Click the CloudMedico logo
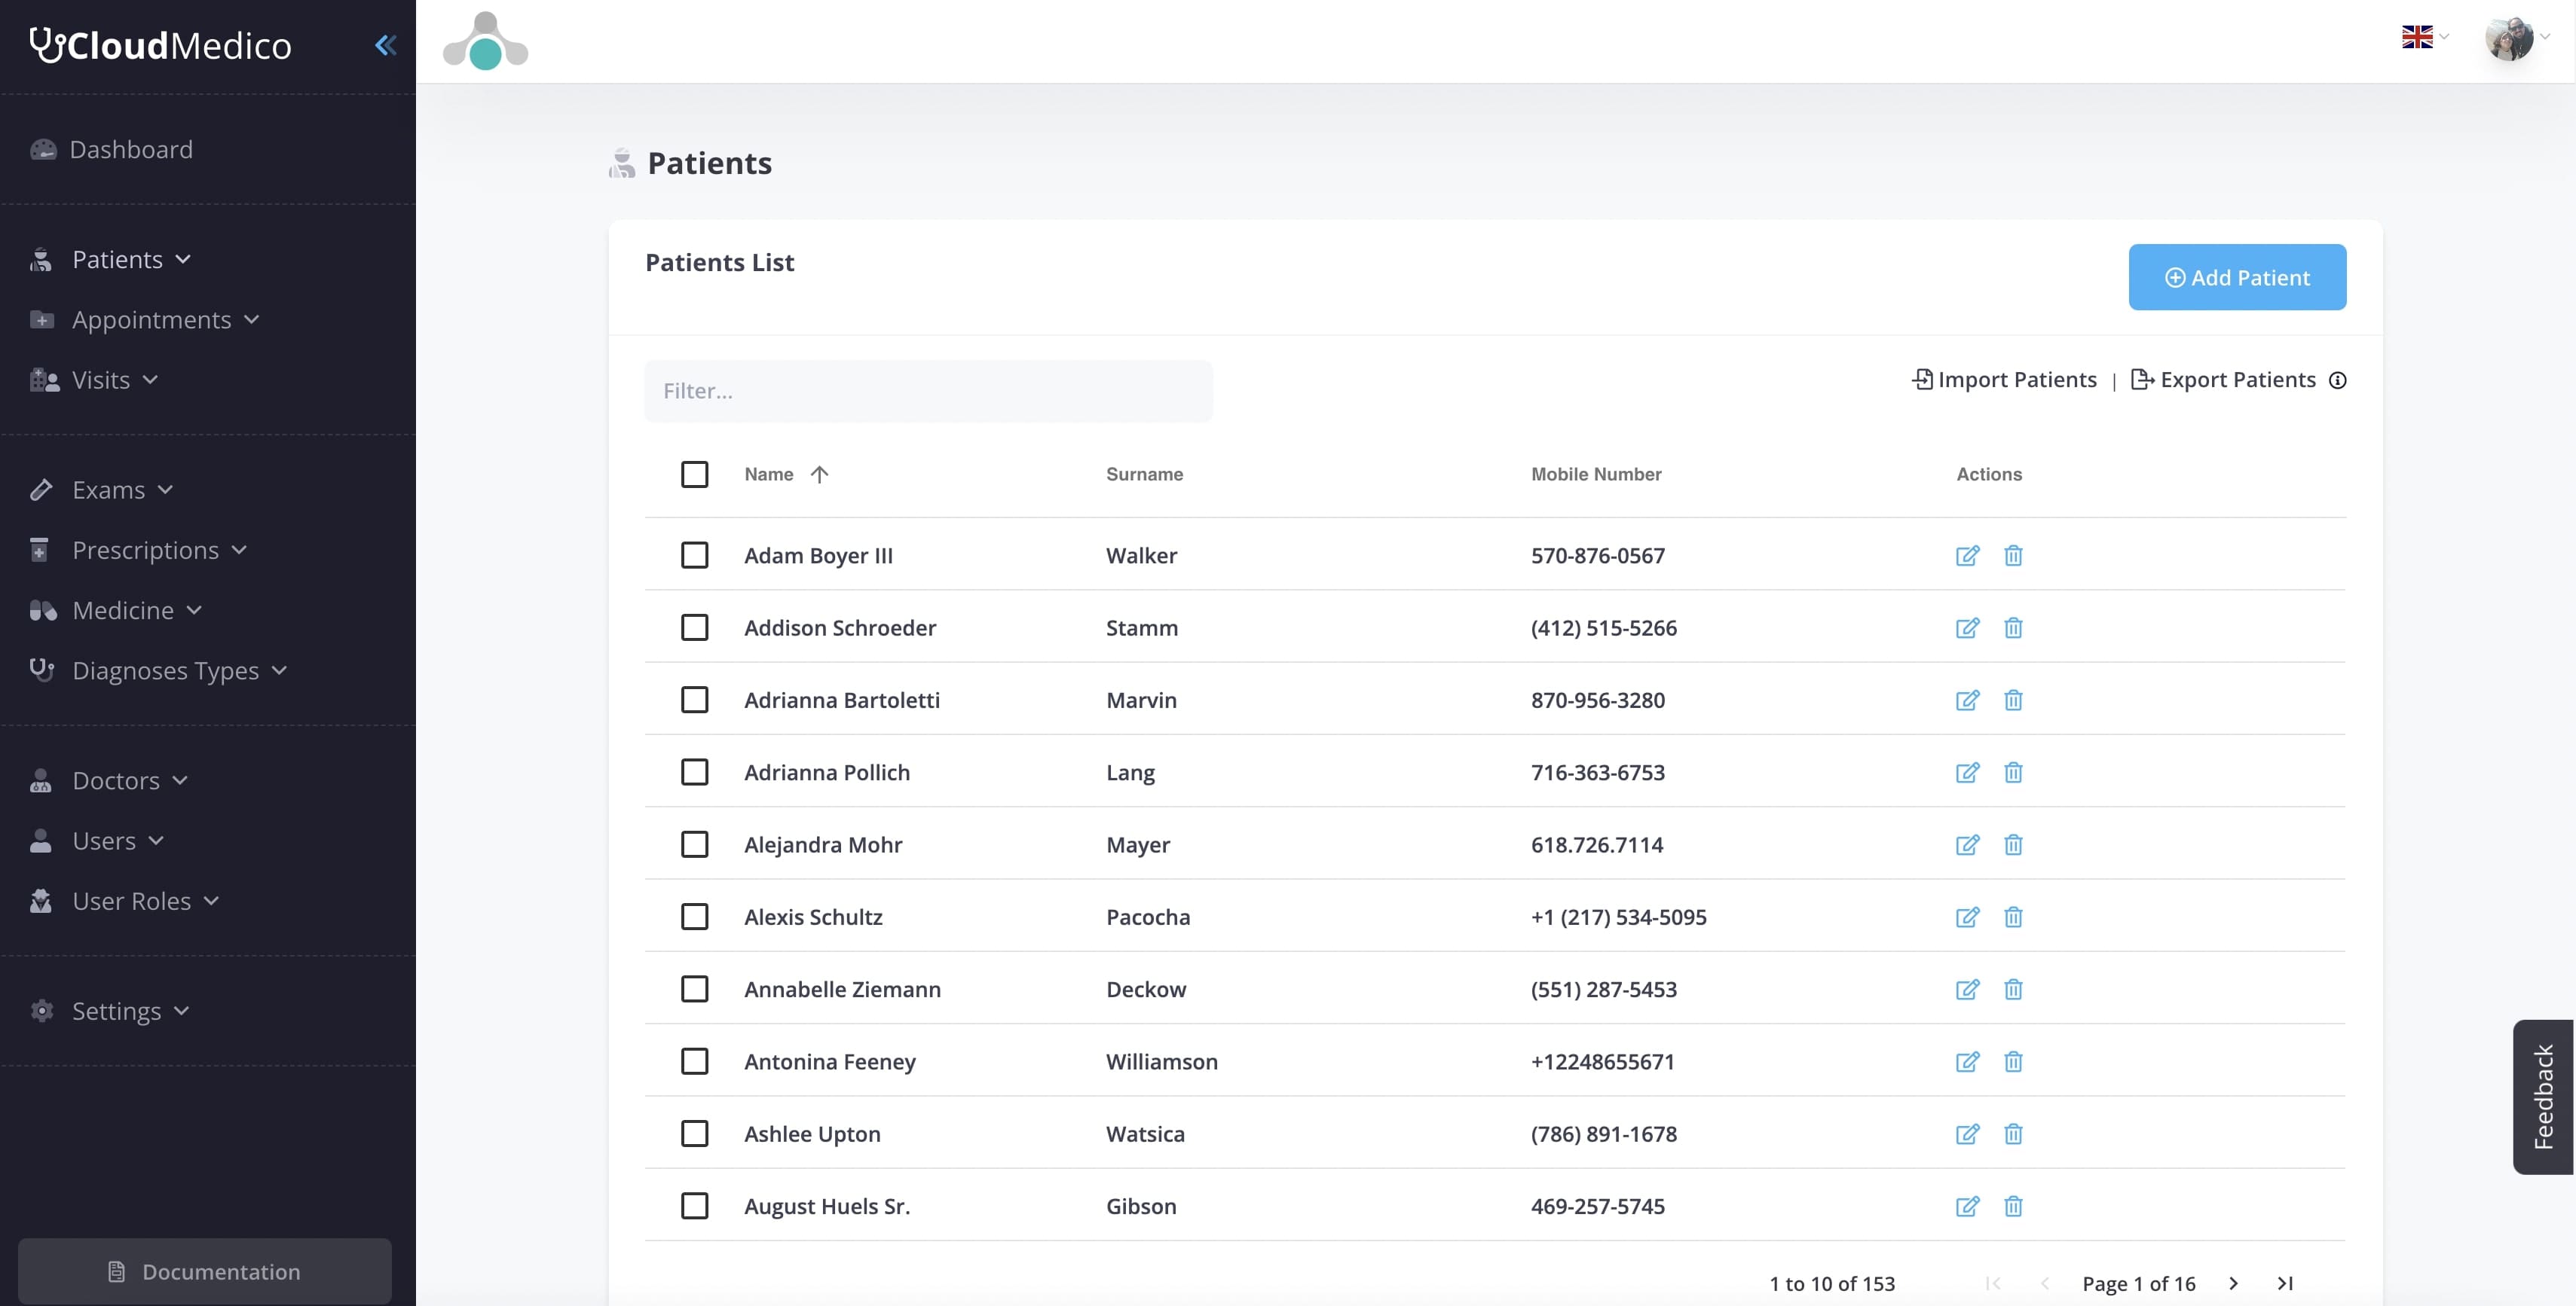 159,45
